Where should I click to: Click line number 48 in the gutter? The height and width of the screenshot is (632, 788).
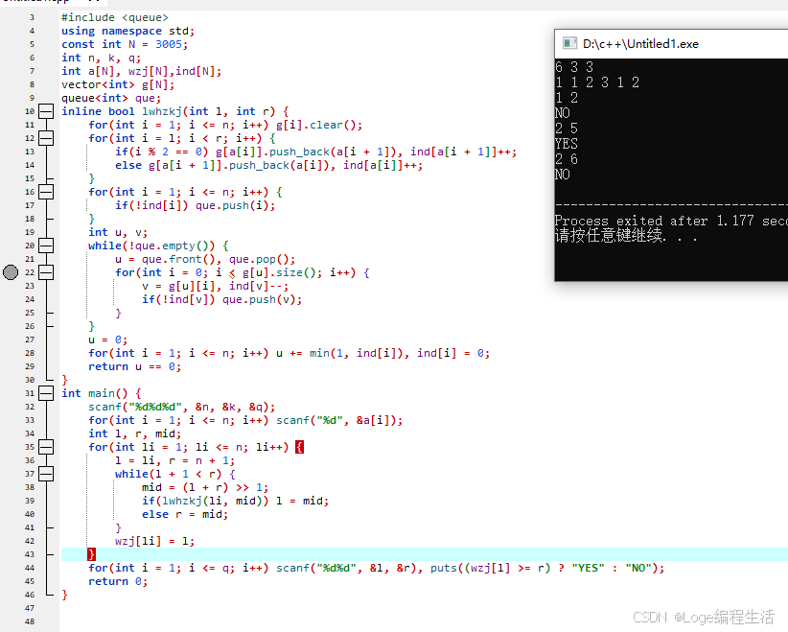pyautogui.click(x=30, y=621)
